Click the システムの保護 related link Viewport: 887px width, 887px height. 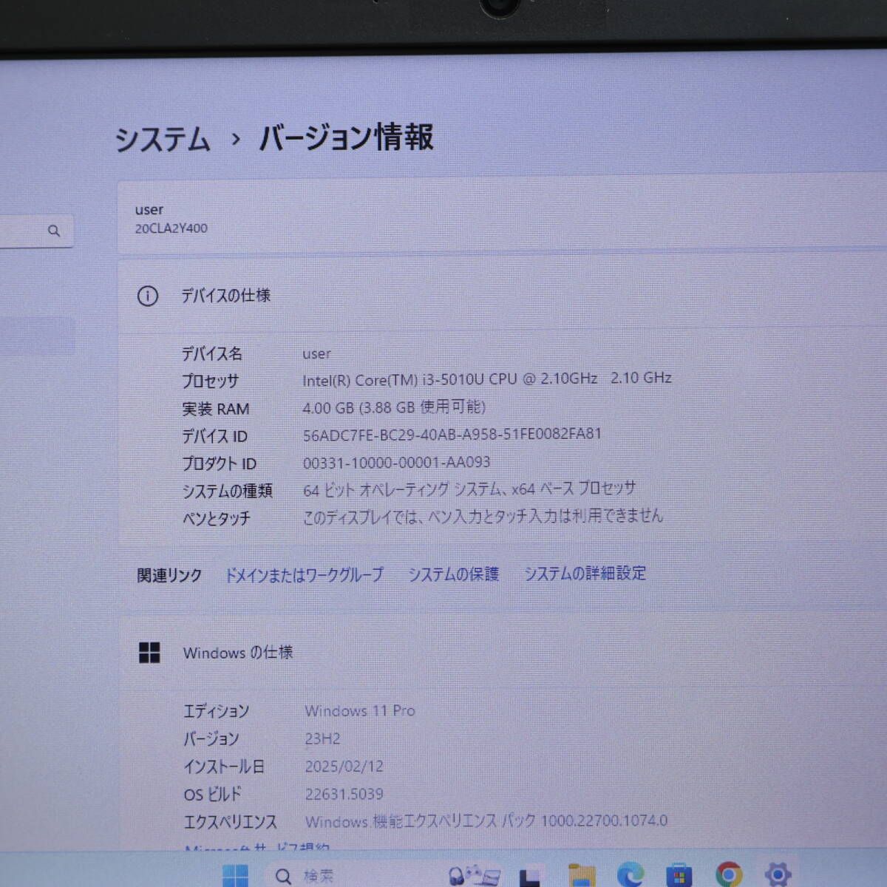(x=453, y=574)
